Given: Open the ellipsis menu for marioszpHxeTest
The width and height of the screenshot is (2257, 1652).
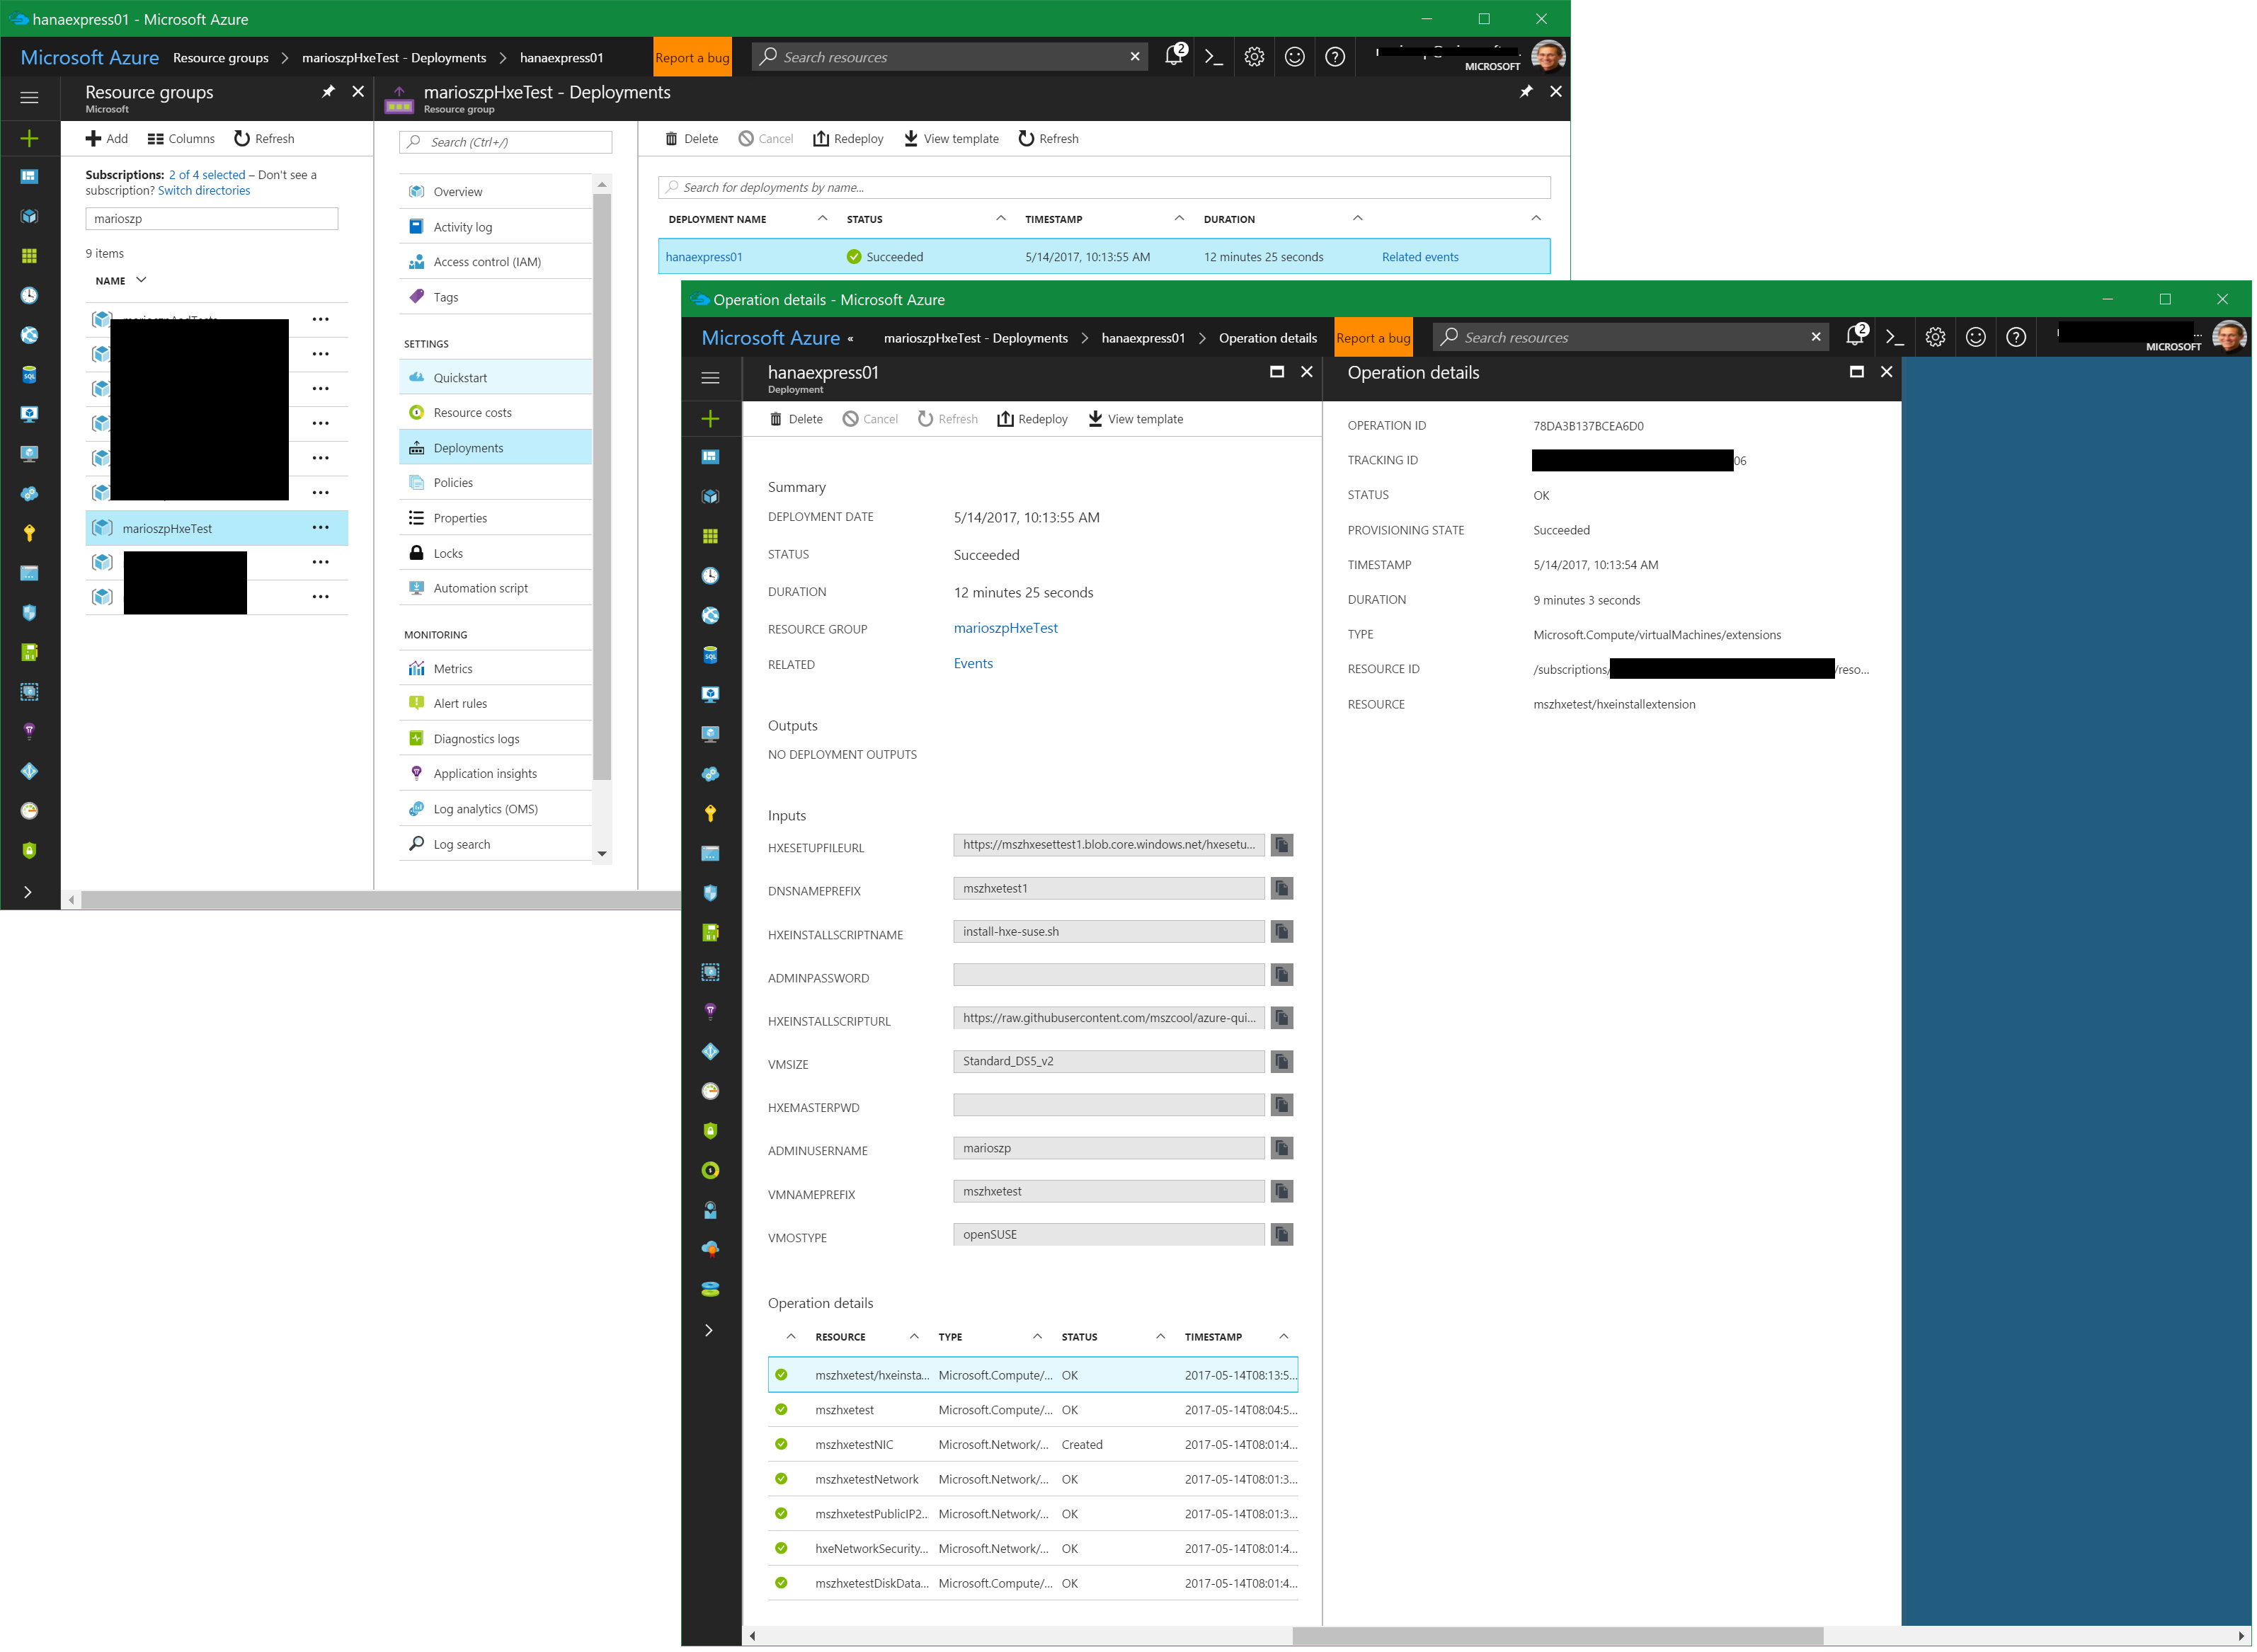Looking at the screenshot, I should (x=320, y=528).
